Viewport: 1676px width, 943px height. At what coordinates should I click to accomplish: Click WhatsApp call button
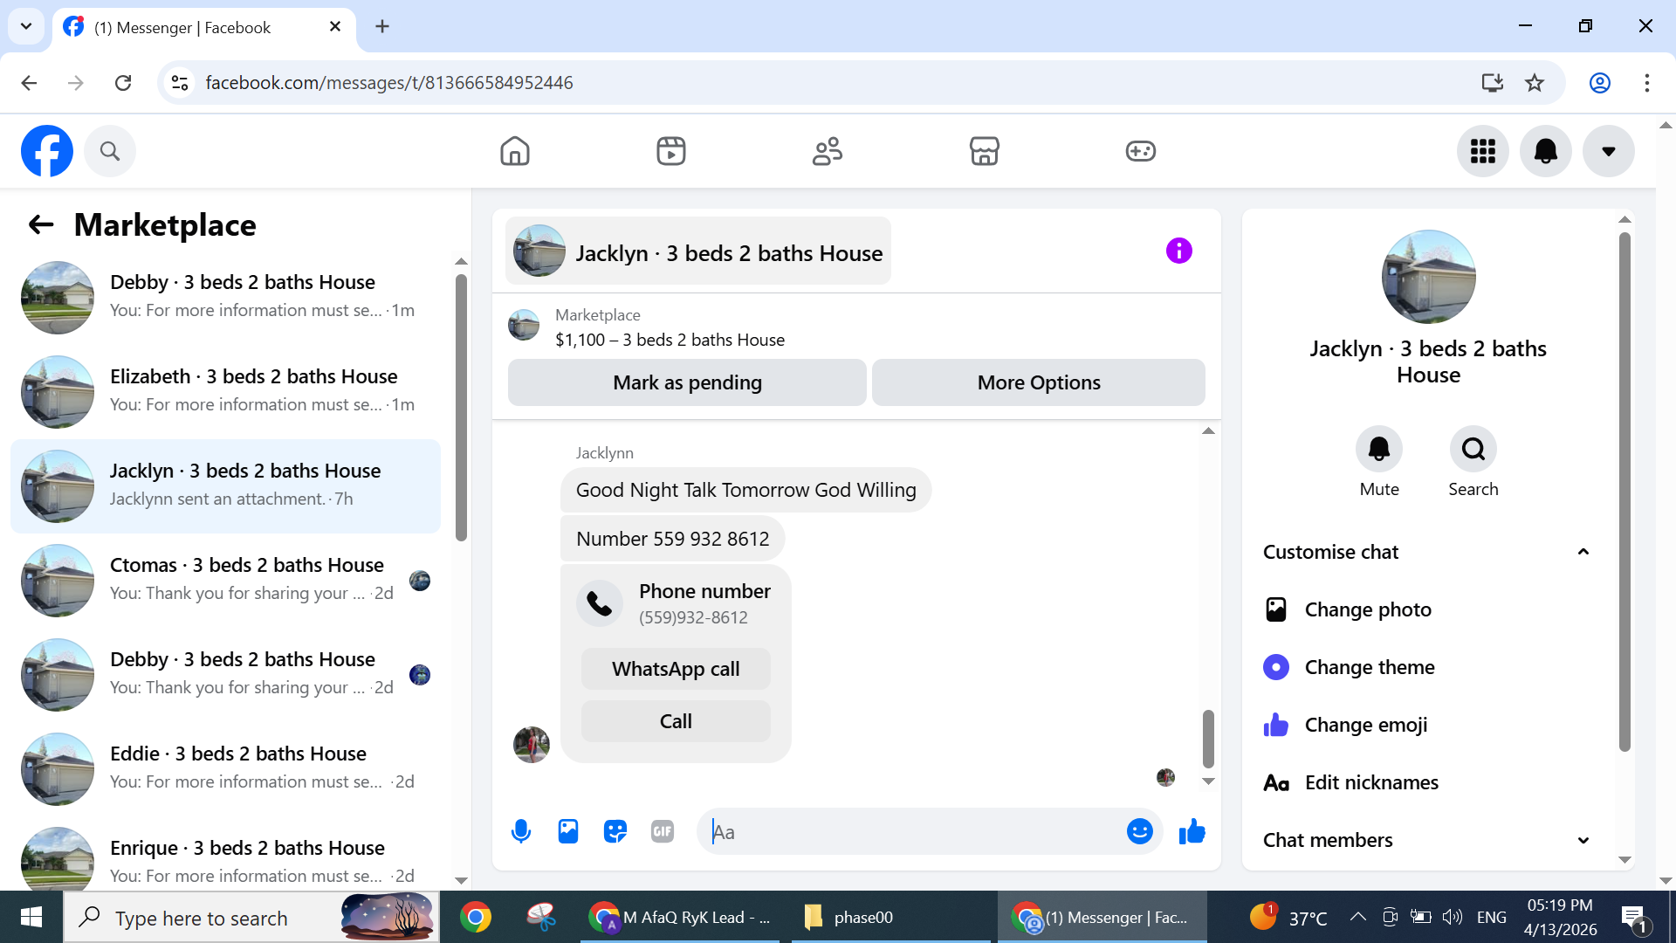[x=676, y=669]
